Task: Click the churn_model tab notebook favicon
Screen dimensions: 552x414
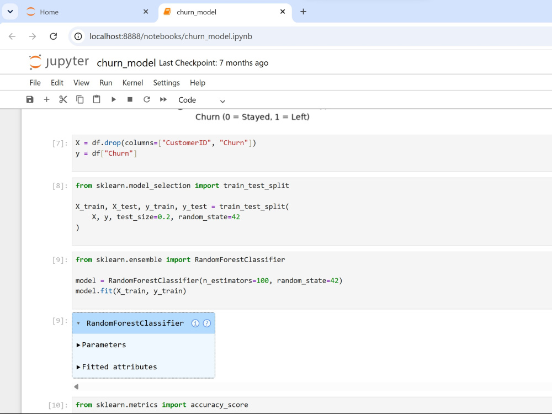Action: [167, 12]
